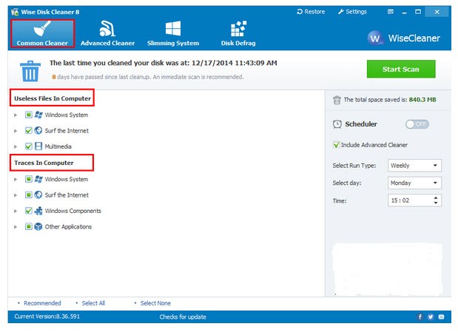Toggle the Other Applications checkbox

(28, 226)
